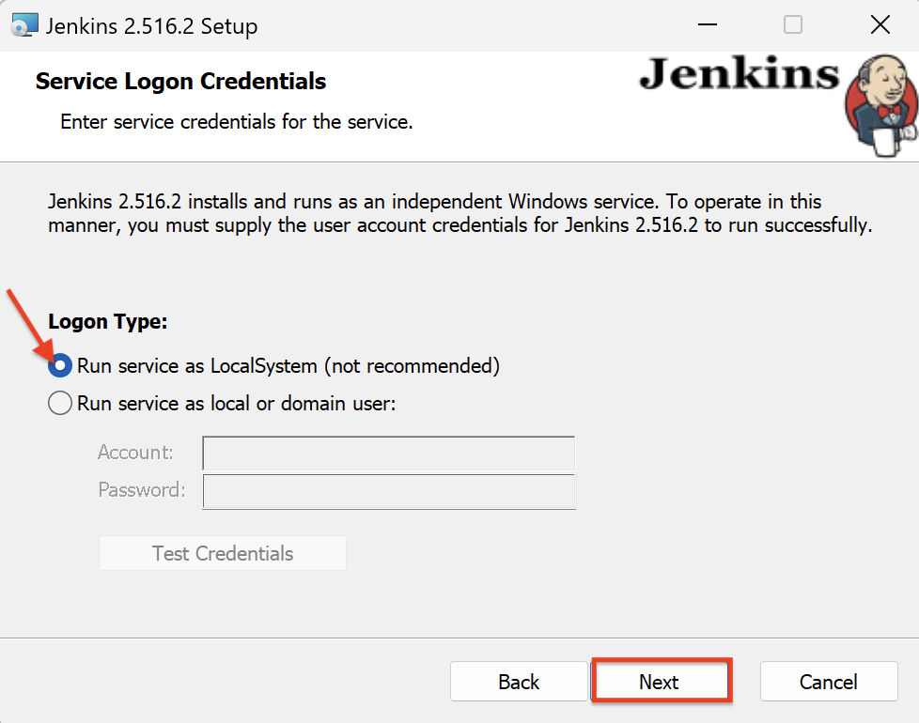Click the greyed-out maximize window button
Screen dimensions: 919x723
(793, 25)
